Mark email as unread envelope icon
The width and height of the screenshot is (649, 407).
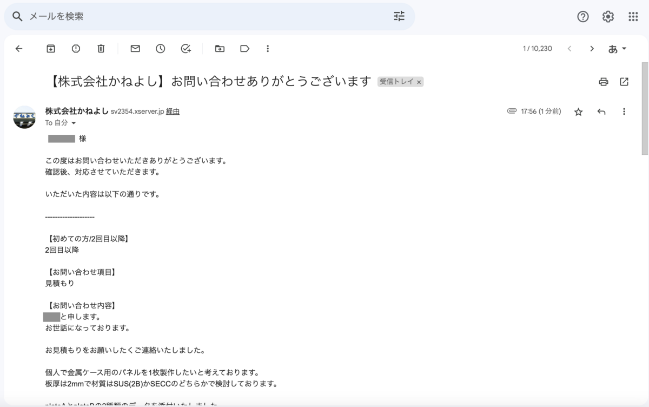(135, 49)
